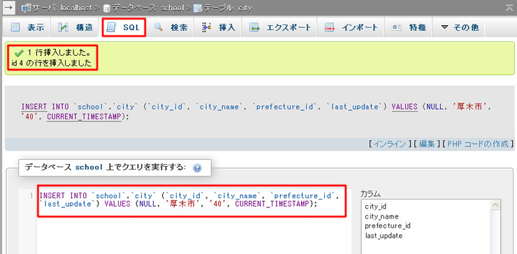This screenshot has height=254, width=517.
Task: Switch to the SQL tab
Action: click(x=124, y=28)
